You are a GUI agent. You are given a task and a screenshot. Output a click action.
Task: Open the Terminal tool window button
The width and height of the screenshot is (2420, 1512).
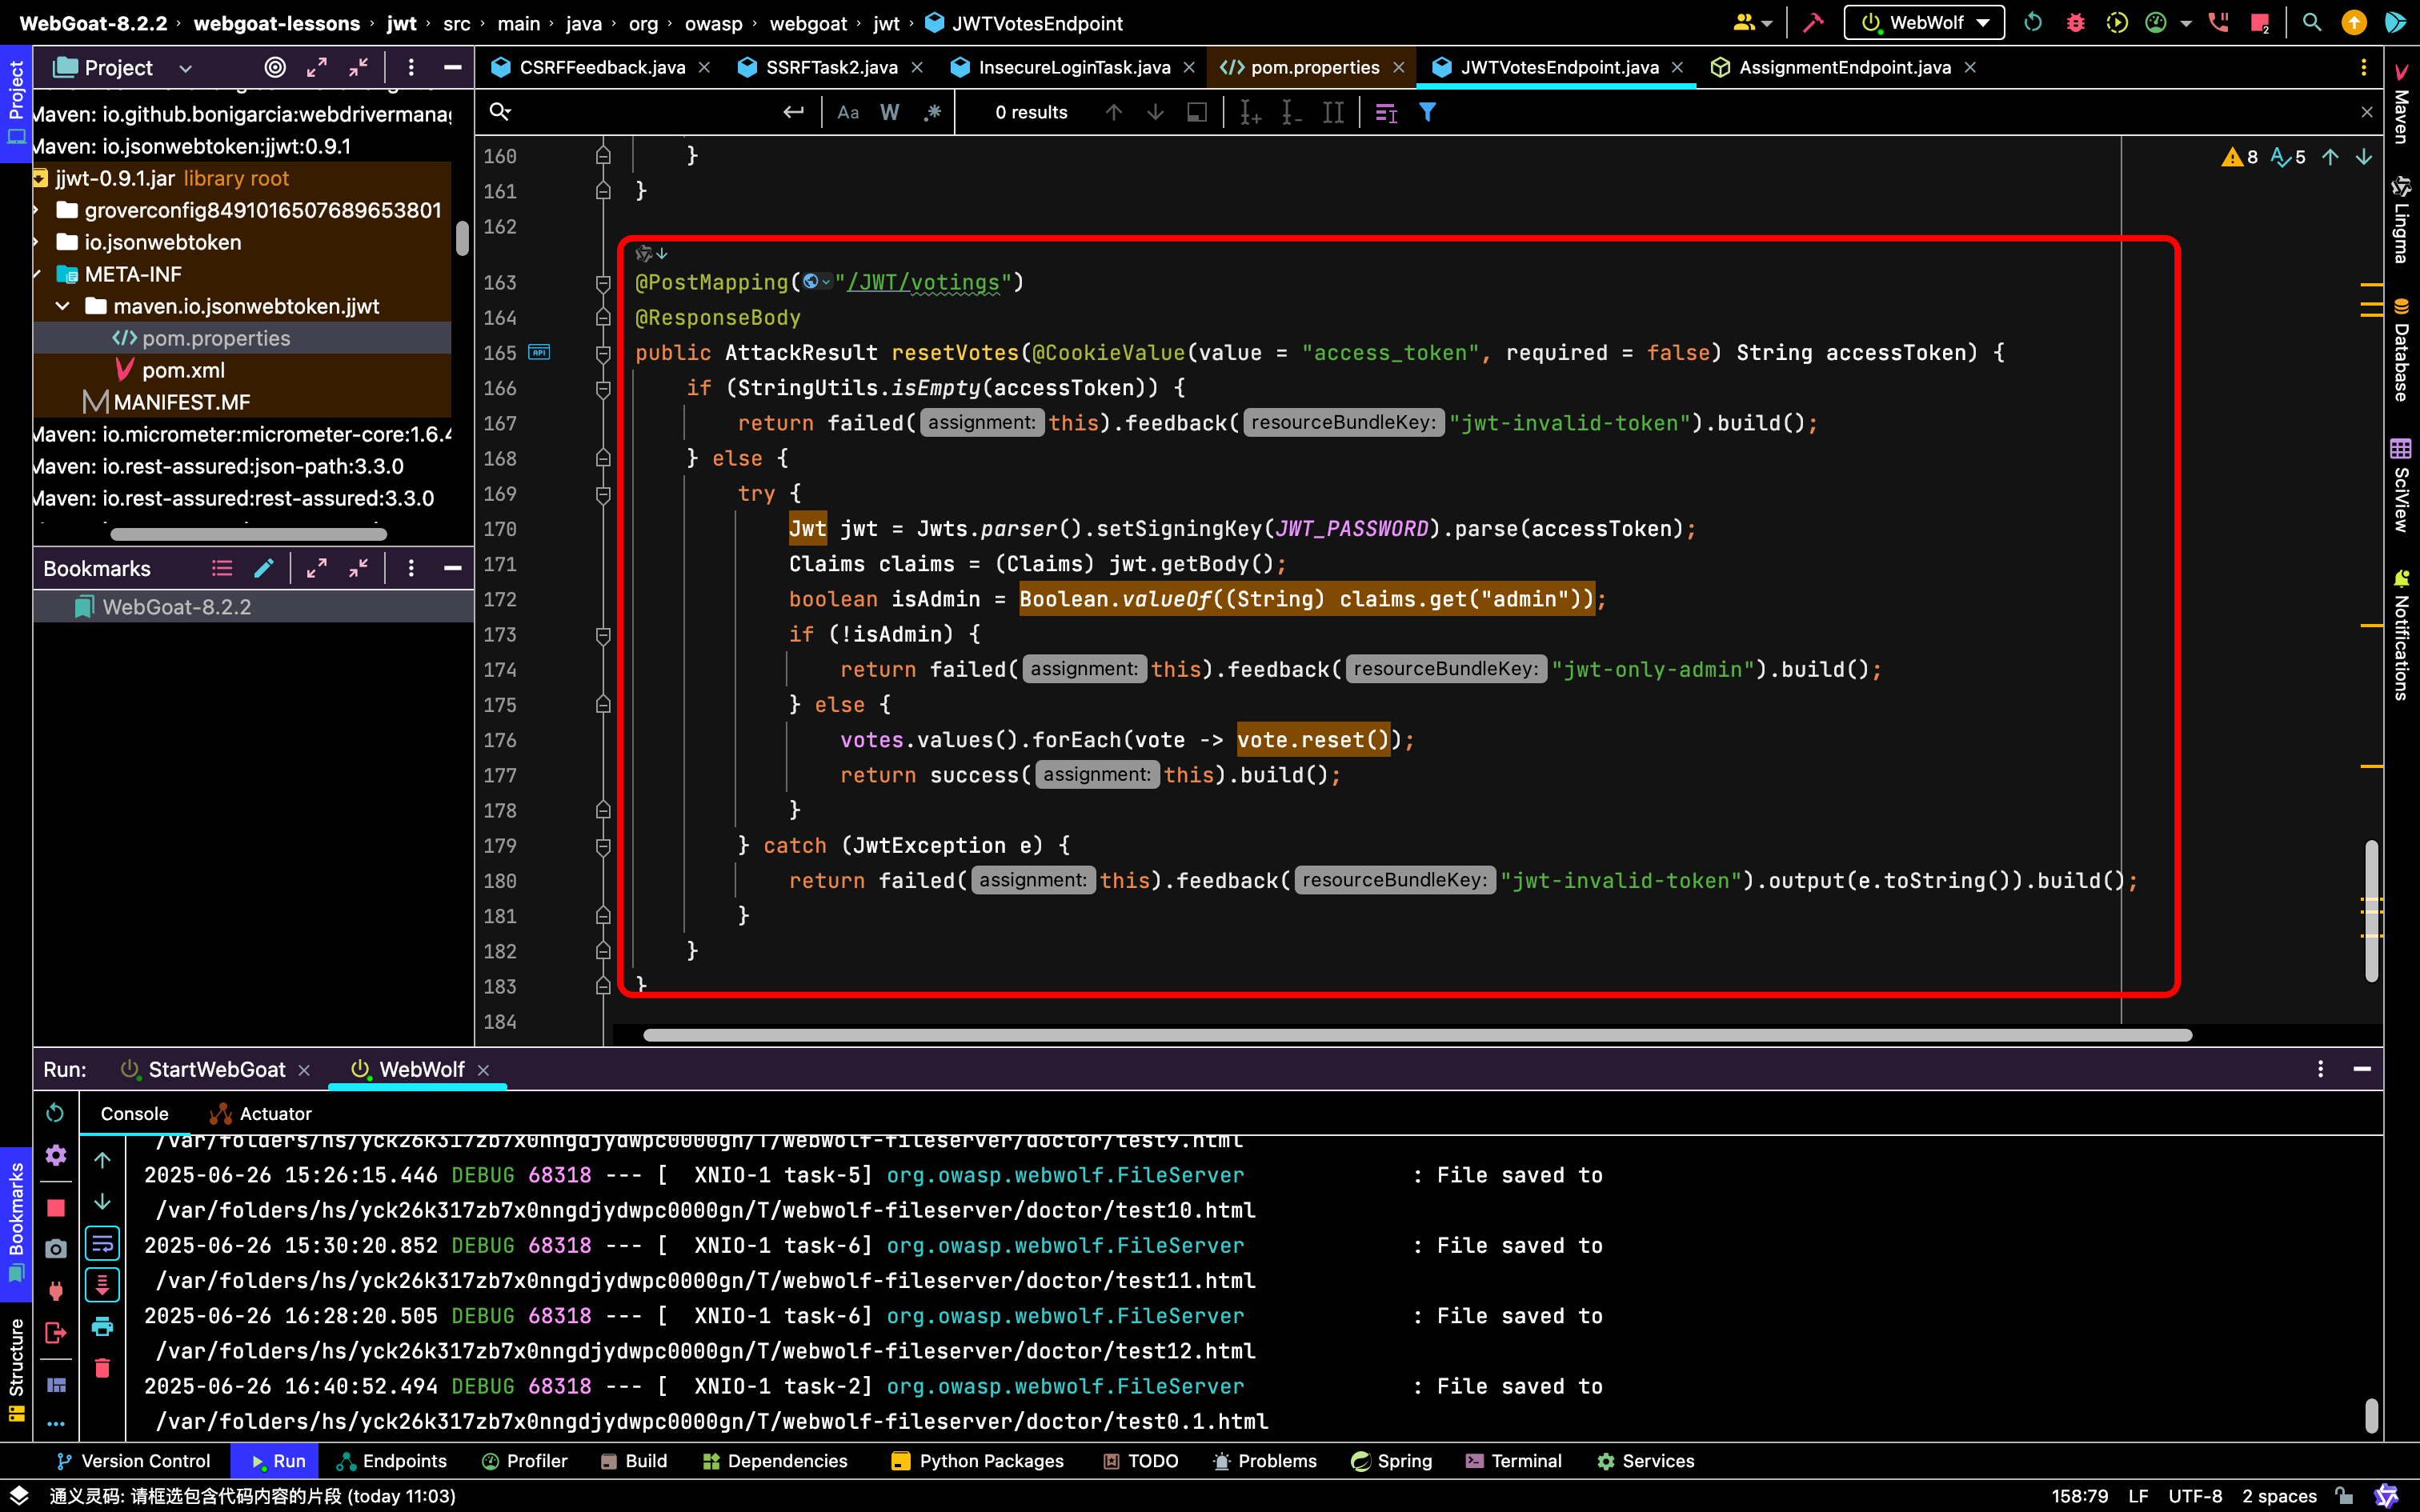click(x=1513, y=1460)
